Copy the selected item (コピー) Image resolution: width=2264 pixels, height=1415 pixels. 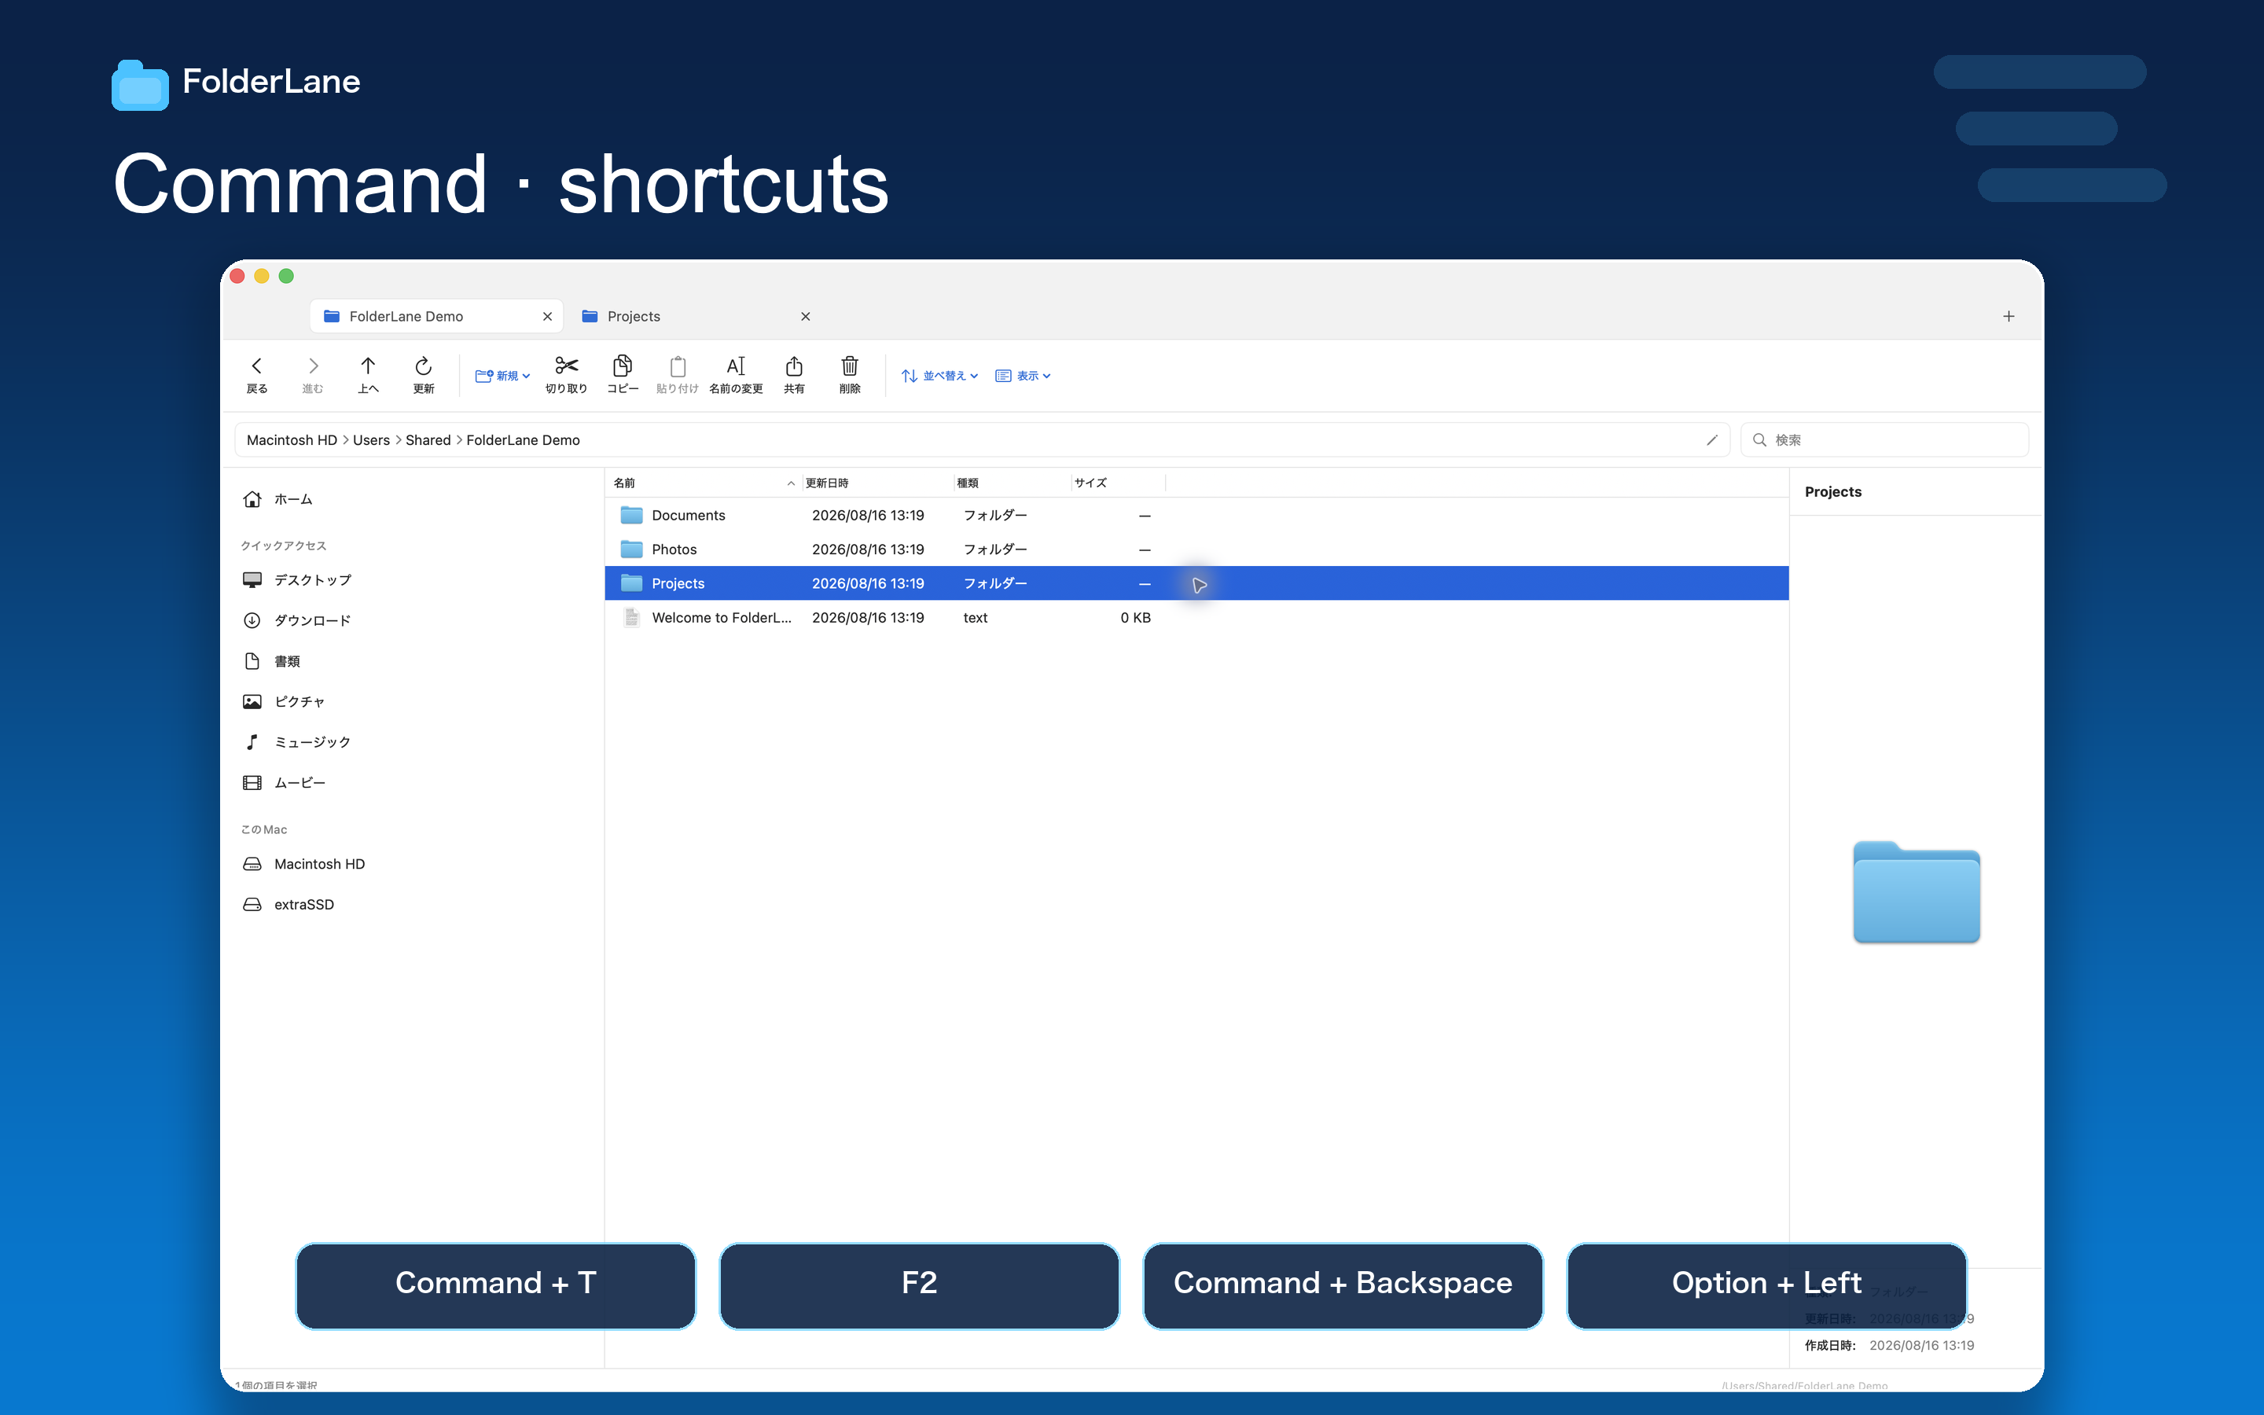point(622,374)
